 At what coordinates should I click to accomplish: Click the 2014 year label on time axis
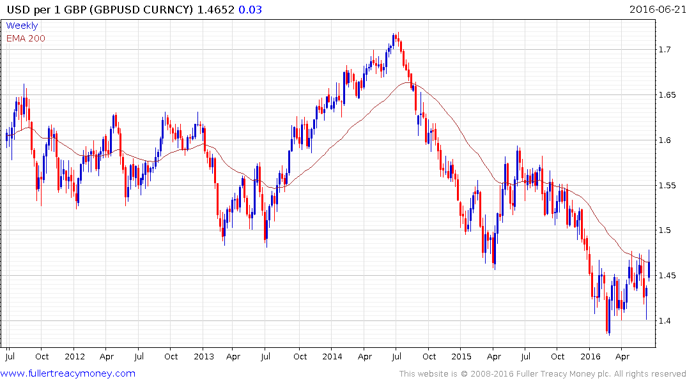pos(332,356)
